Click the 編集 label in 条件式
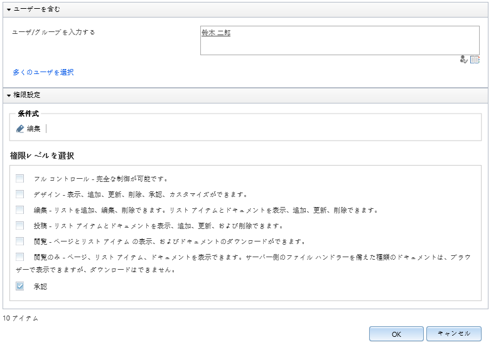 tap(33, 129)
